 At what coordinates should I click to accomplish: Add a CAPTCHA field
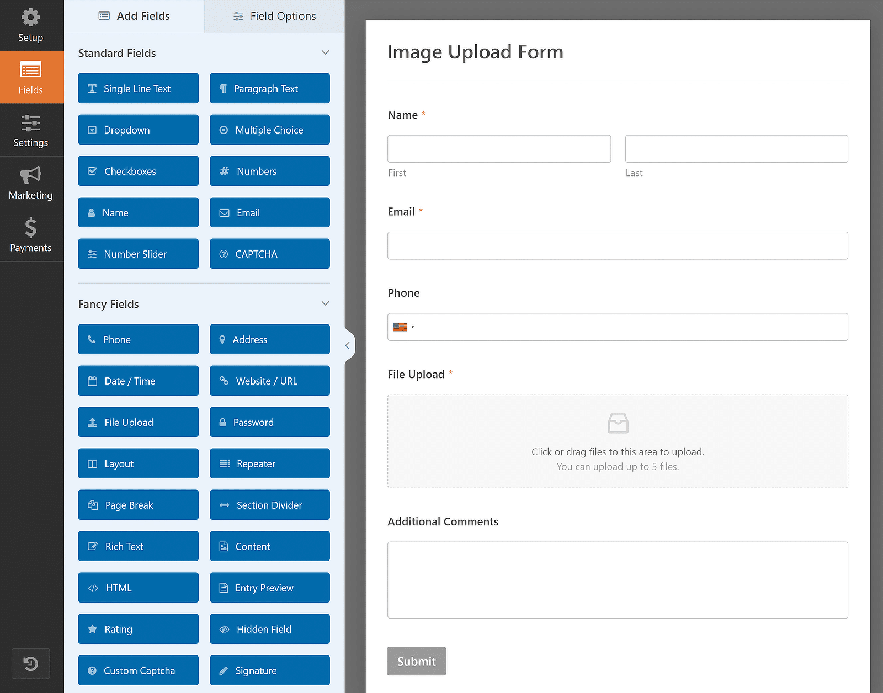pyautogui.click(x=269, y=254)
